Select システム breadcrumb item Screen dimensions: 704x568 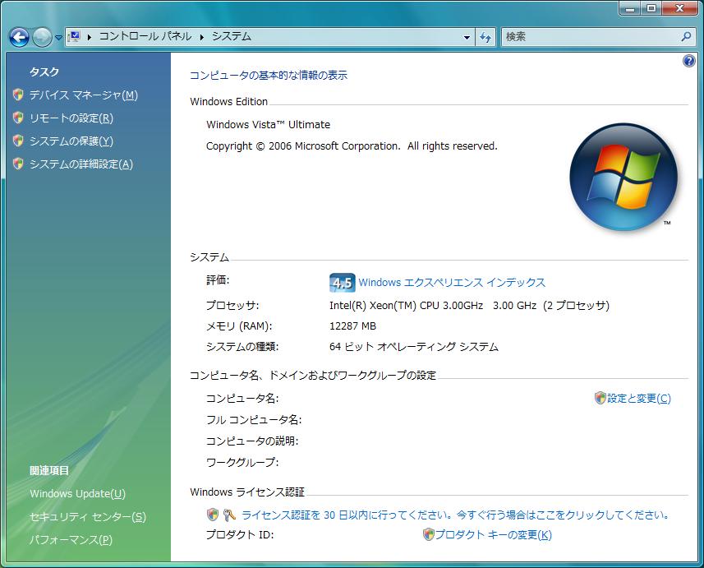(x=231, y=36)
